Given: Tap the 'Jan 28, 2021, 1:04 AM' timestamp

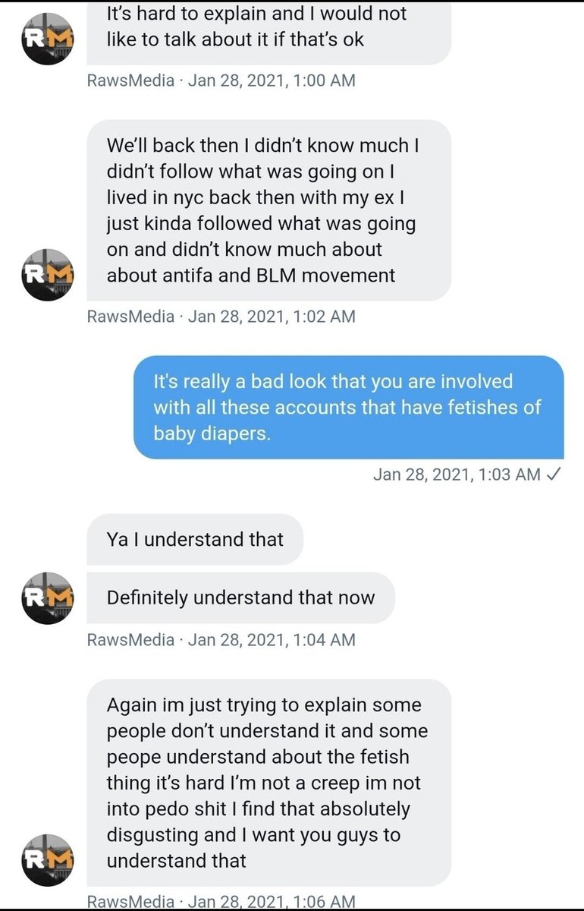Looking at the screenshot, I should coord(272,640).
